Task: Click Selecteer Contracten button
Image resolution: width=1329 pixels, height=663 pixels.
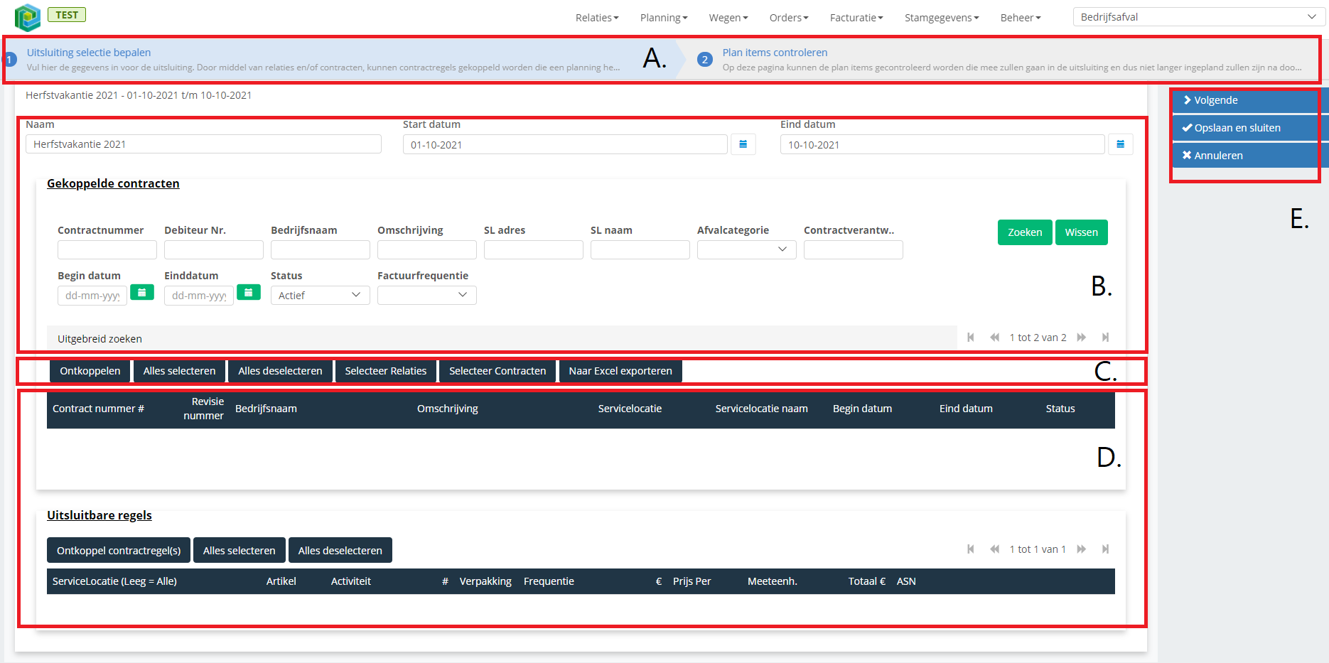Action: (x=497, y=371)
